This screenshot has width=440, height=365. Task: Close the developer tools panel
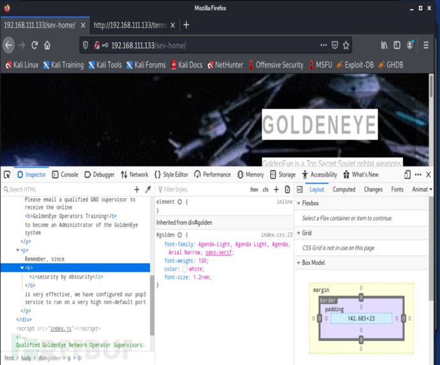[x=429, y=175]
